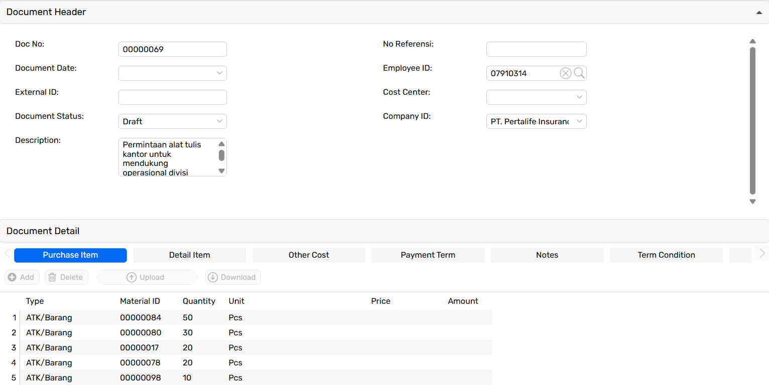This screenshot has width=769, height=392.
Task: Click ATK/Barang type in row 3
Action: pyautogui.click(x=49, y=348)
